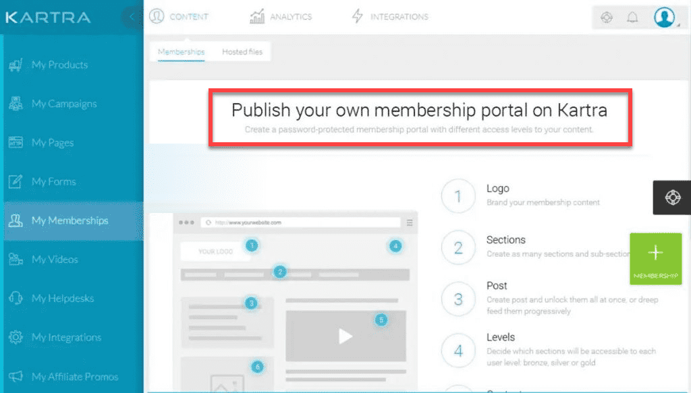This screenshot has height=393, width=691.
Task: Click the My Products cart icon
Action: tap(16, 65)
